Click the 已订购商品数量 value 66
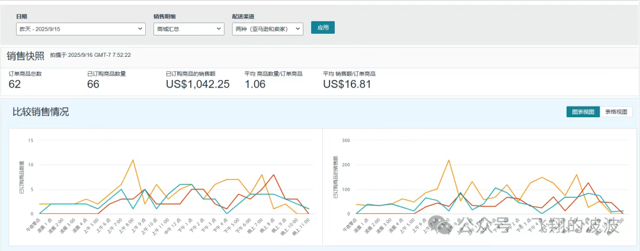This screenshot has height=251, width=640. [x=93, y=84]
